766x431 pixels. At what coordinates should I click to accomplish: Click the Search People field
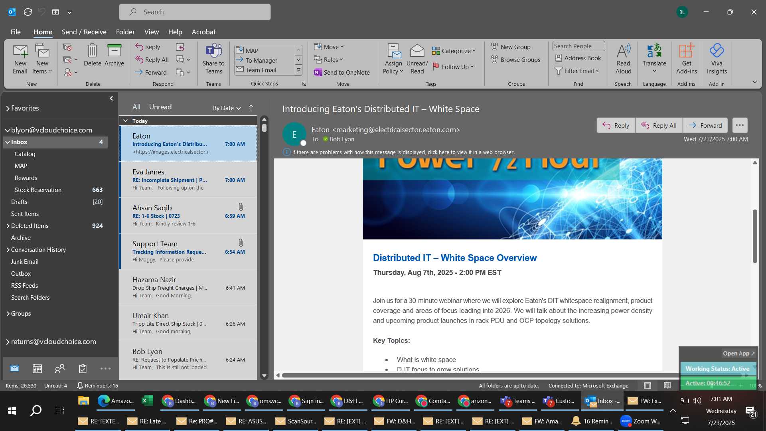[578, 46]
